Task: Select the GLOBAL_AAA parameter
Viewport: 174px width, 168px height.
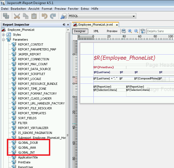Action: point(27,148)
